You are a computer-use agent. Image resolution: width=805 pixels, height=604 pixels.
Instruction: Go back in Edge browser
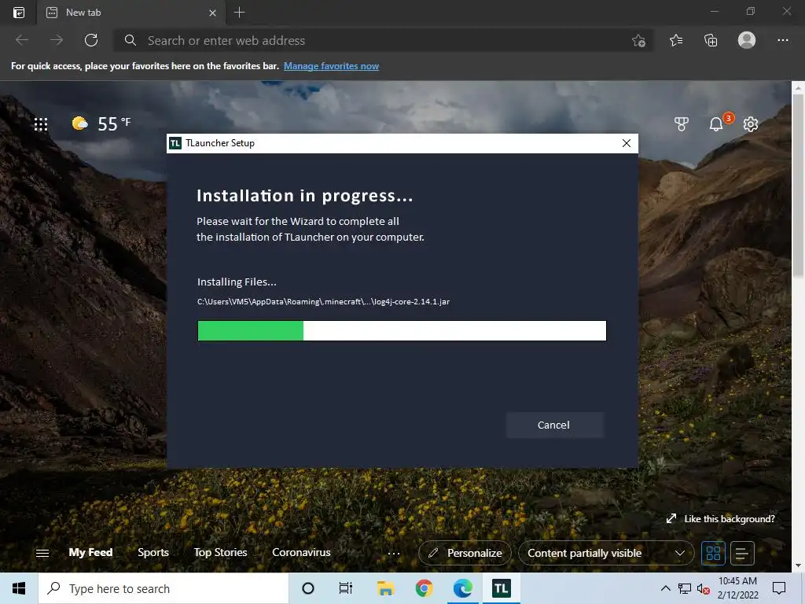coord(22,40)
